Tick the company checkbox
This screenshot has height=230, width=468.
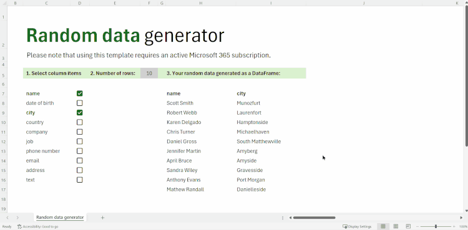(79, 132)
